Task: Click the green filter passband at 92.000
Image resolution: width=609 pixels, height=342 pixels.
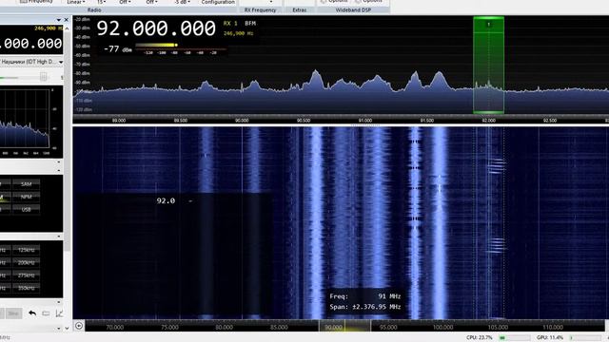Action: pyautogui.click(x=488, y=66)
